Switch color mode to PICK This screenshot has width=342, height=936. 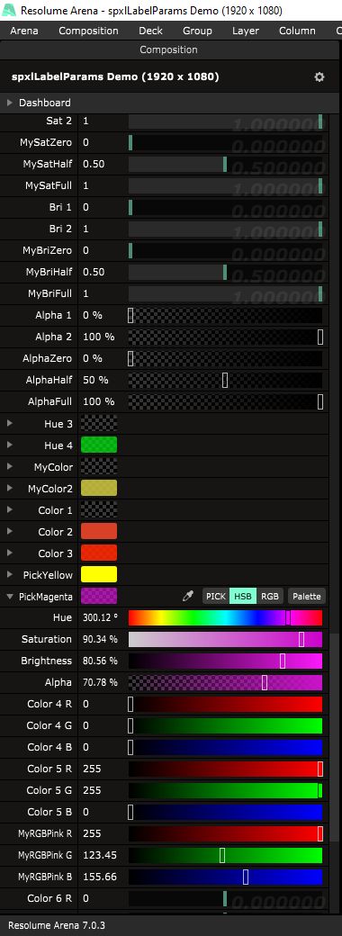point(215,596)
